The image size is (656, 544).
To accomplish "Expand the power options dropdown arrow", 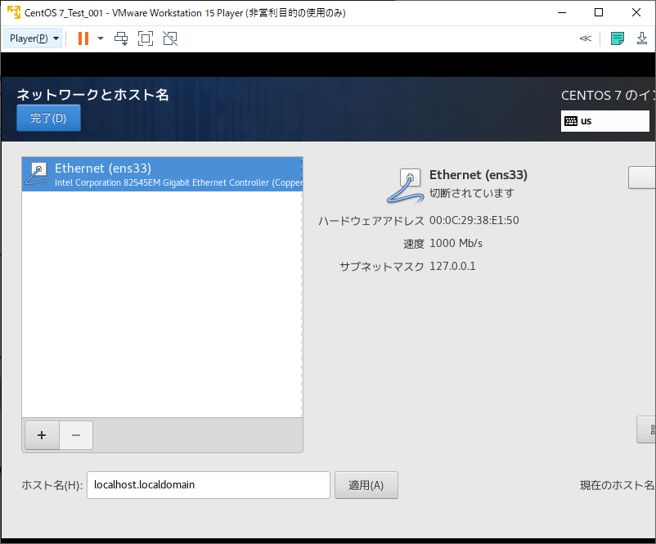I will tap(101, 38).
